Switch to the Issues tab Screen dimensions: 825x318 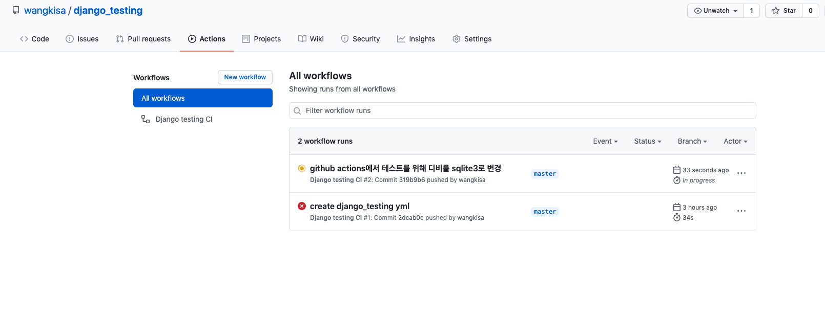[x=82, y=39]
